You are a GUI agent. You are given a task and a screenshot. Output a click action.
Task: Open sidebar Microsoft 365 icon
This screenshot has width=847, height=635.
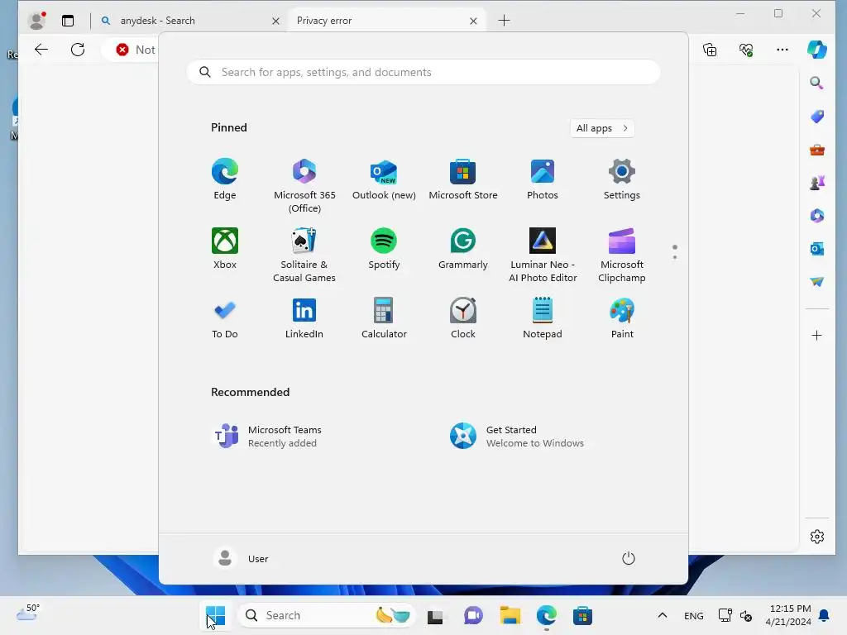pos(816,216)
